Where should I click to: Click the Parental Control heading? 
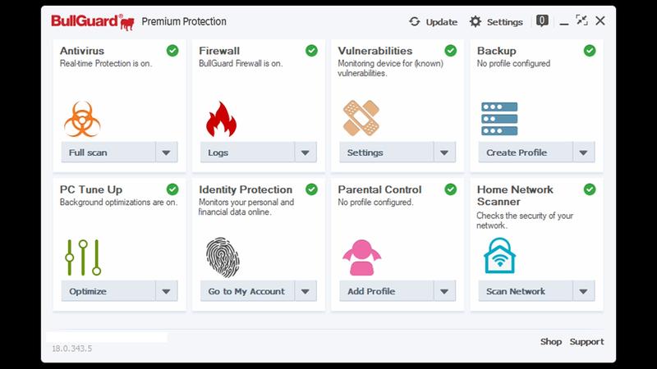(x=379, y=189)
